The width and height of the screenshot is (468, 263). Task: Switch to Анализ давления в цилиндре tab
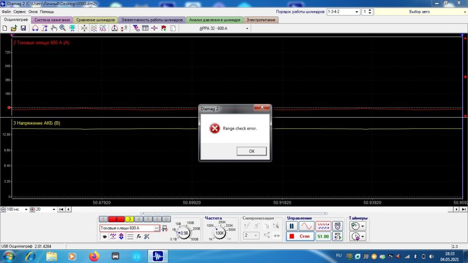pos(215,20)
